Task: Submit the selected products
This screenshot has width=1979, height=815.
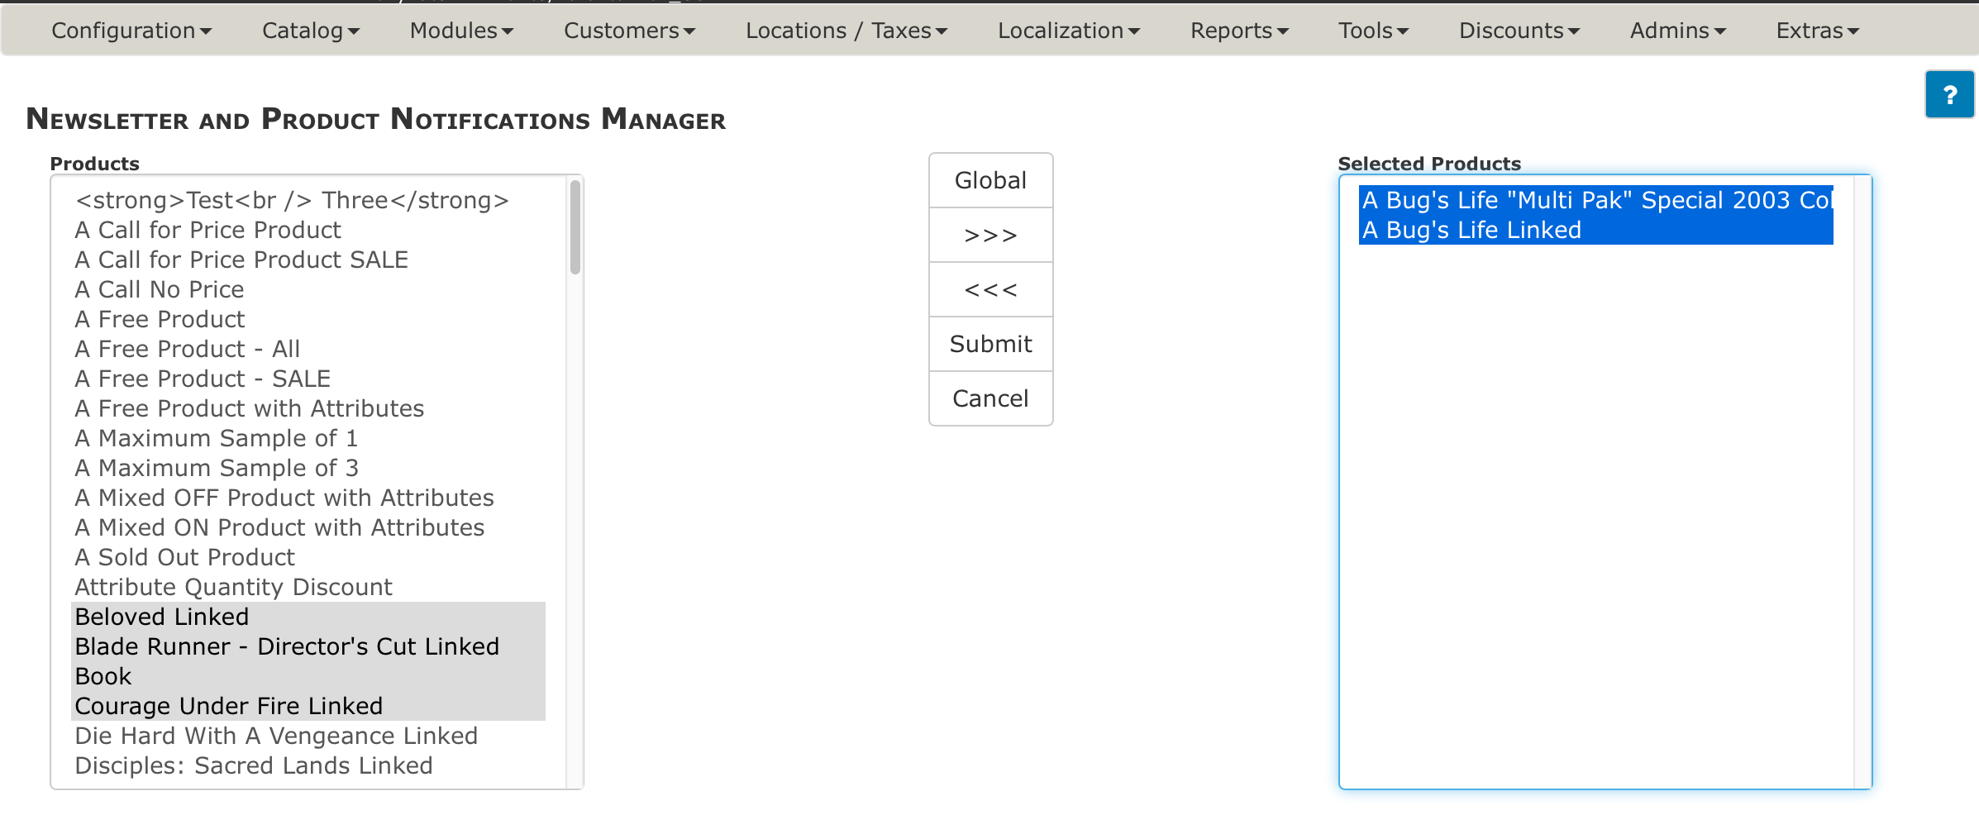Action: tap(990, 344)
